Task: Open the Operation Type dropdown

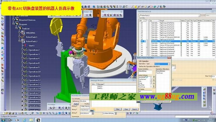Action: tap(168, 64)
